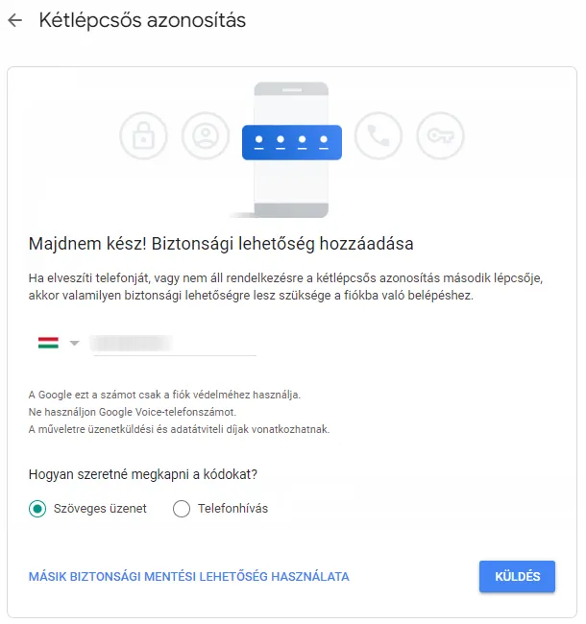Click the Telefonhívás option label text
This screenshot has width=586, height=624.
pyautogui.click(x=232, y=509)
